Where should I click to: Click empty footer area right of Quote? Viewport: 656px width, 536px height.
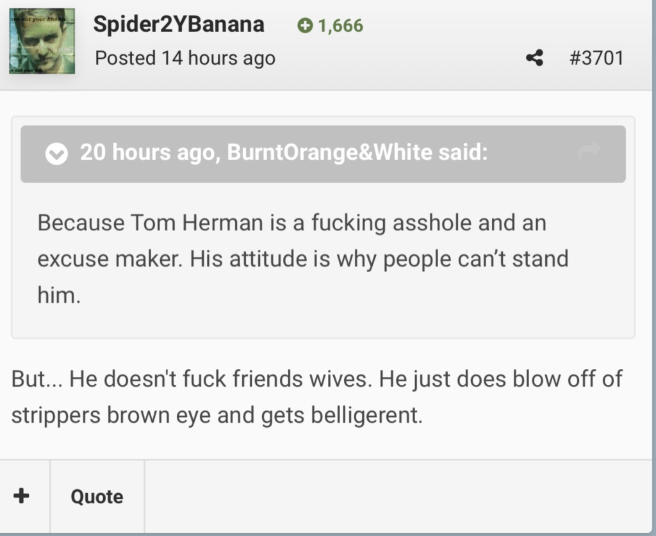pos(397,496)
